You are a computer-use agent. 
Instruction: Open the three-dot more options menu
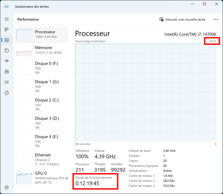[216, 19]
